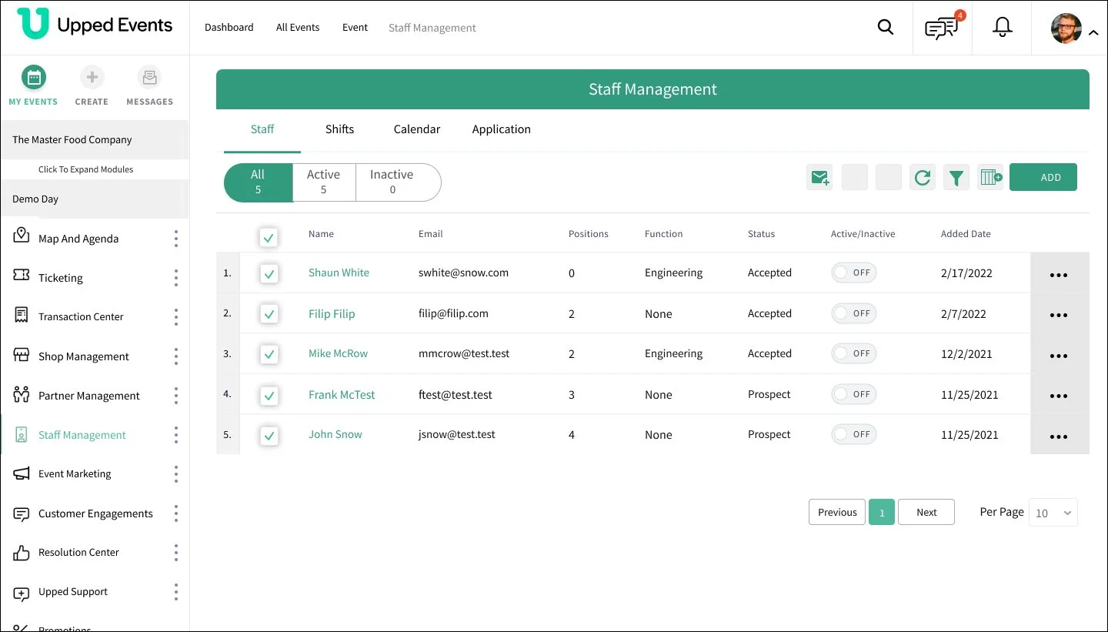Screen dimensions: 1108x632
Task: Switch to the Calendar tab
Action: tap(417, 129)
